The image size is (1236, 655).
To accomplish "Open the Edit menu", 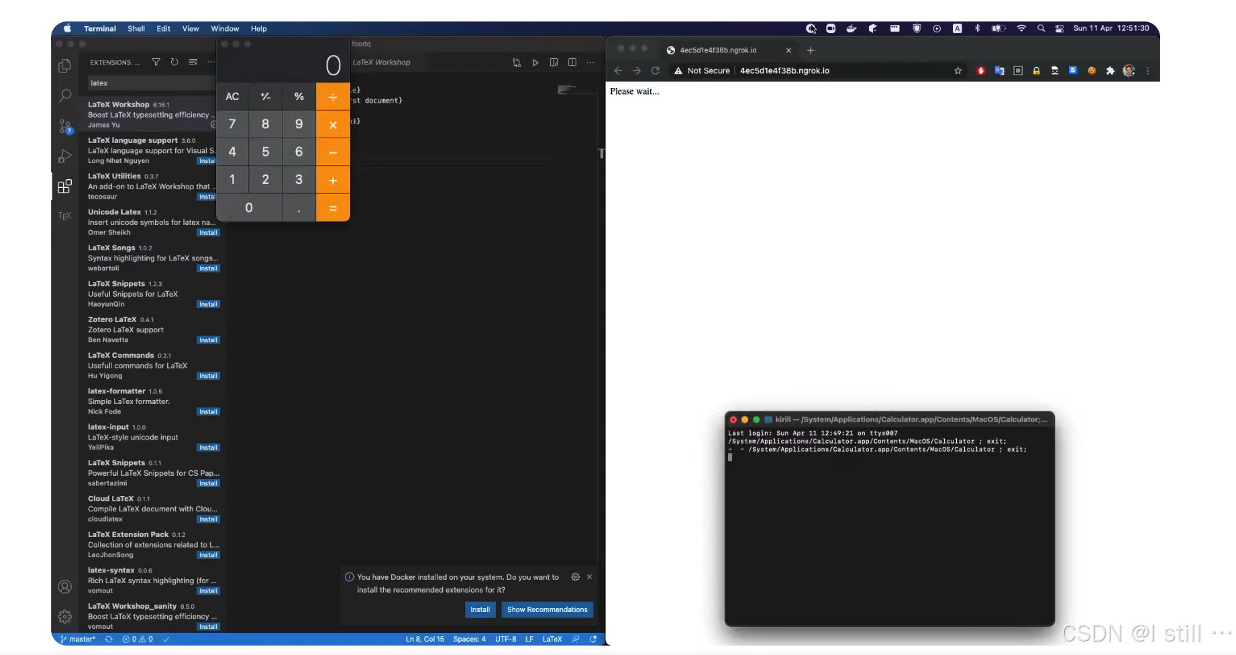I will coord(164,29).
